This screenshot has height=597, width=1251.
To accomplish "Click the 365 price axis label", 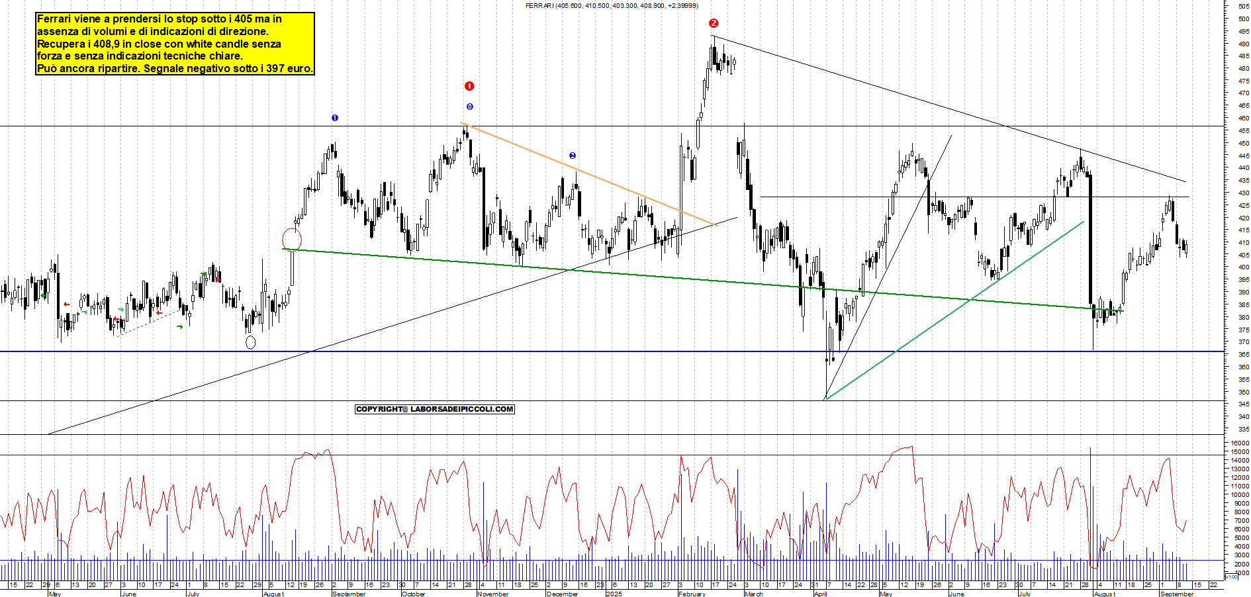I will [1243, 355].
